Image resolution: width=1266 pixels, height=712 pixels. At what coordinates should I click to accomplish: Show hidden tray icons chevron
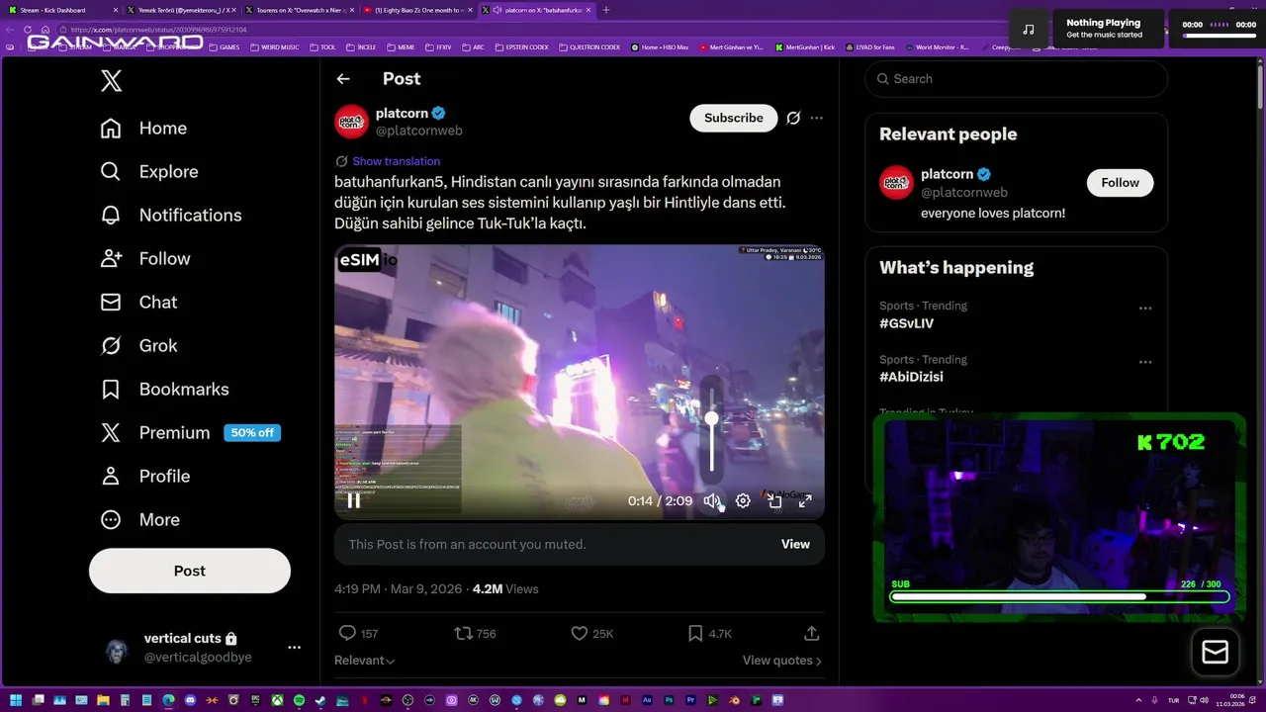pos(1139,700)
